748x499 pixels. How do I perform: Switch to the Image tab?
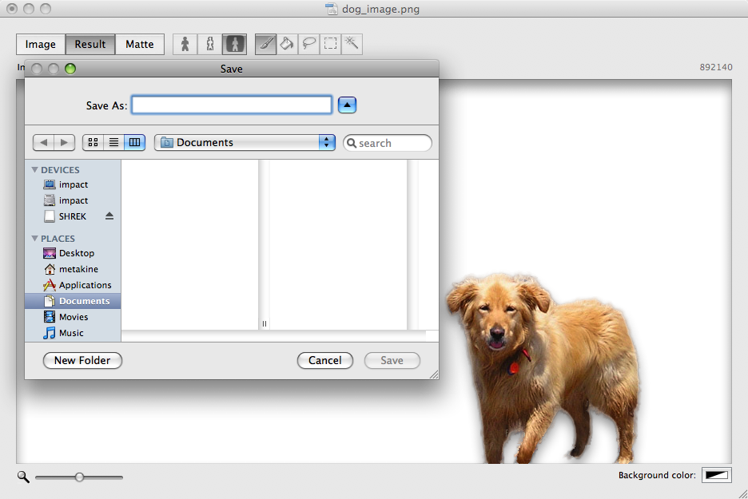[41, 44]
